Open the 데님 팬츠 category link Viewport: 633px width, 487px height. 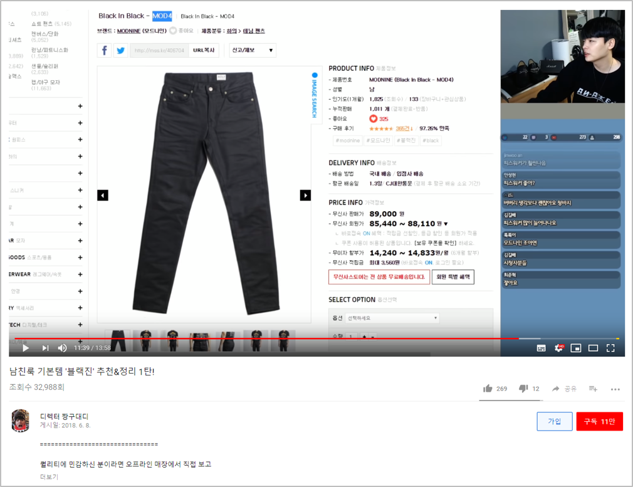point(253,30)
